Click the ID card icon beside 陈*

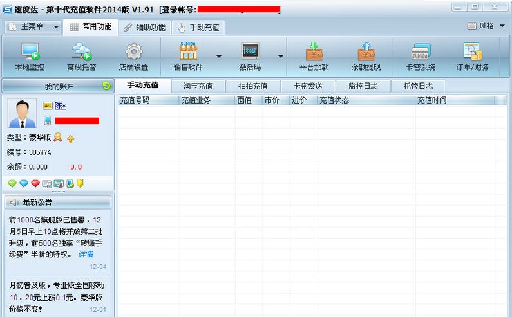[x=48, y=105]
